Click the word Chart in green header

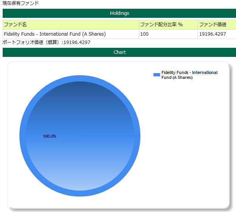120,52
